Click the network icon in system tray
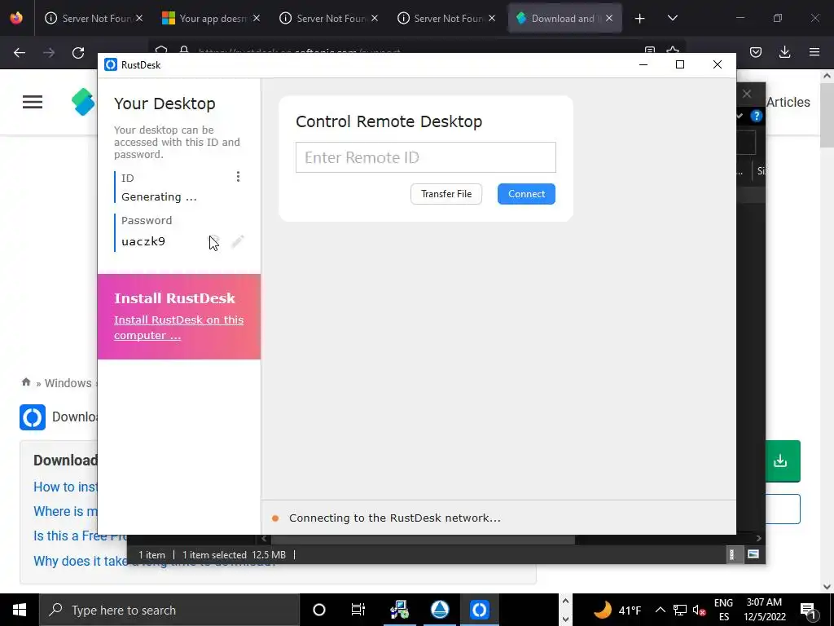 coord(680,610)
